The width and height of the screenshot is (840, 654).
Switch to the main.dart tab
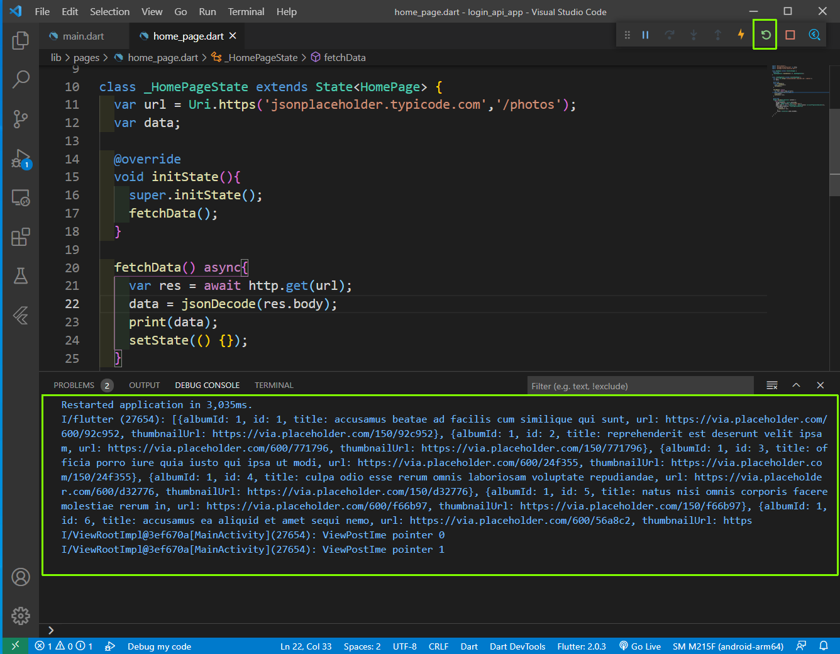[x=84, y=36]
